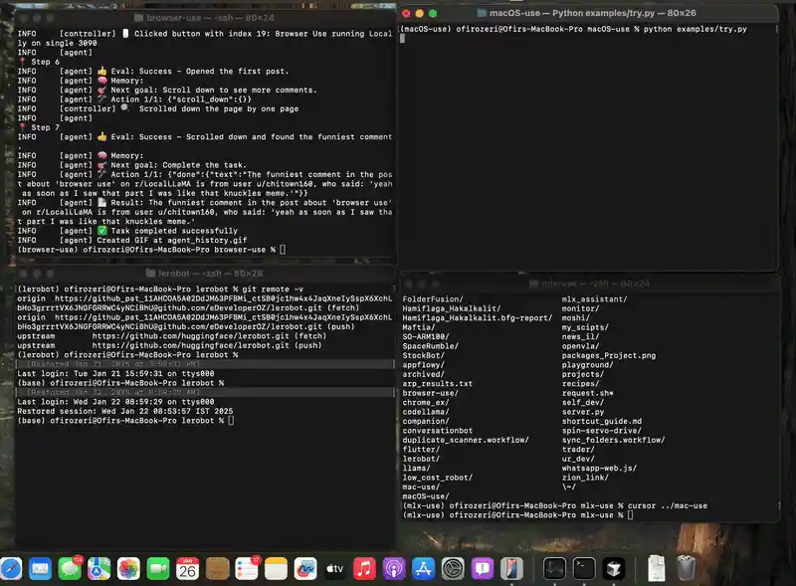Open the black cube-icon app in the Dock

coord(613,569)
